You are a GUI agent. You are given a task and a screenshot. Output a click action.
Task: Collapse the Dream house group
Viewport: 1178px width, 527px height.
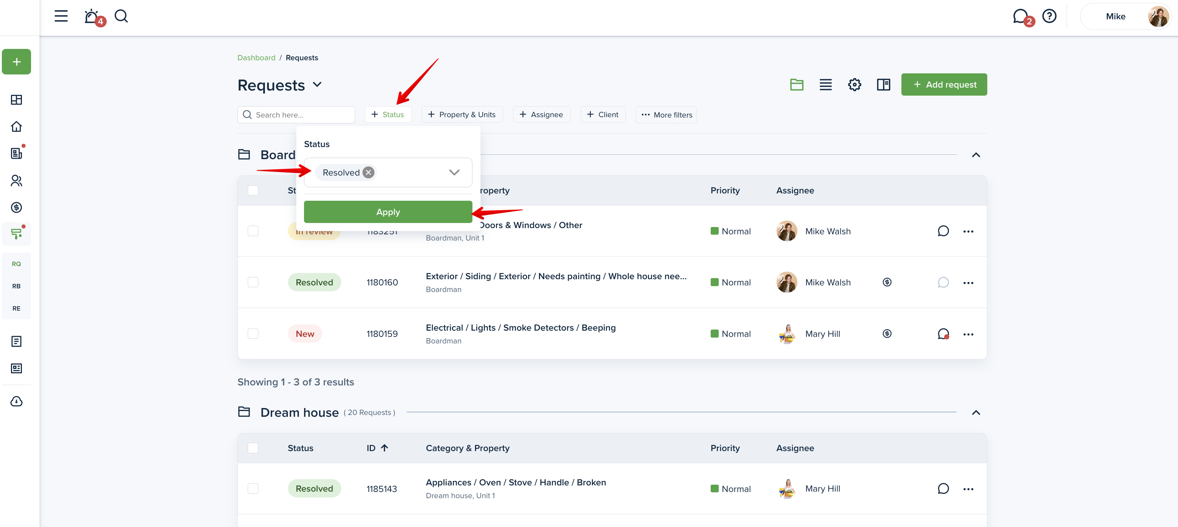pyautogui.click(x=976, y=412)
